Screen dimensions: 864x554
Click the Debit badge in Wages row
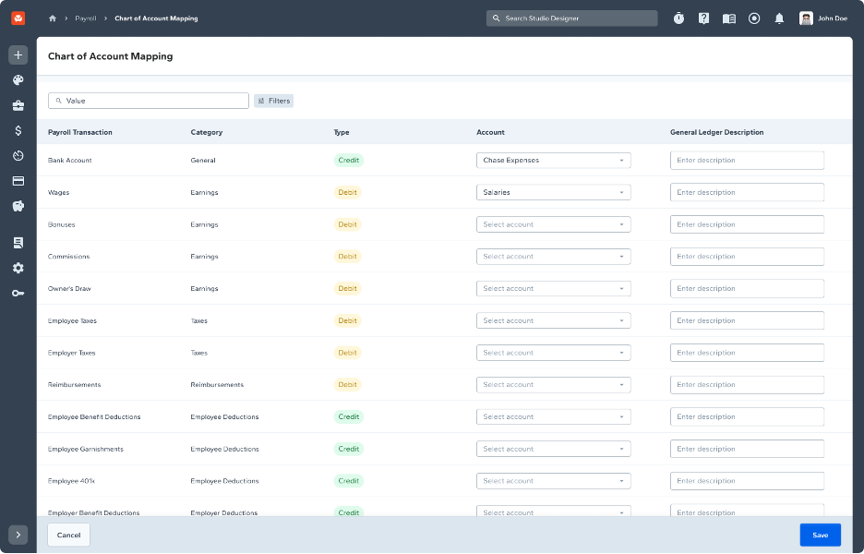[348, 192]
